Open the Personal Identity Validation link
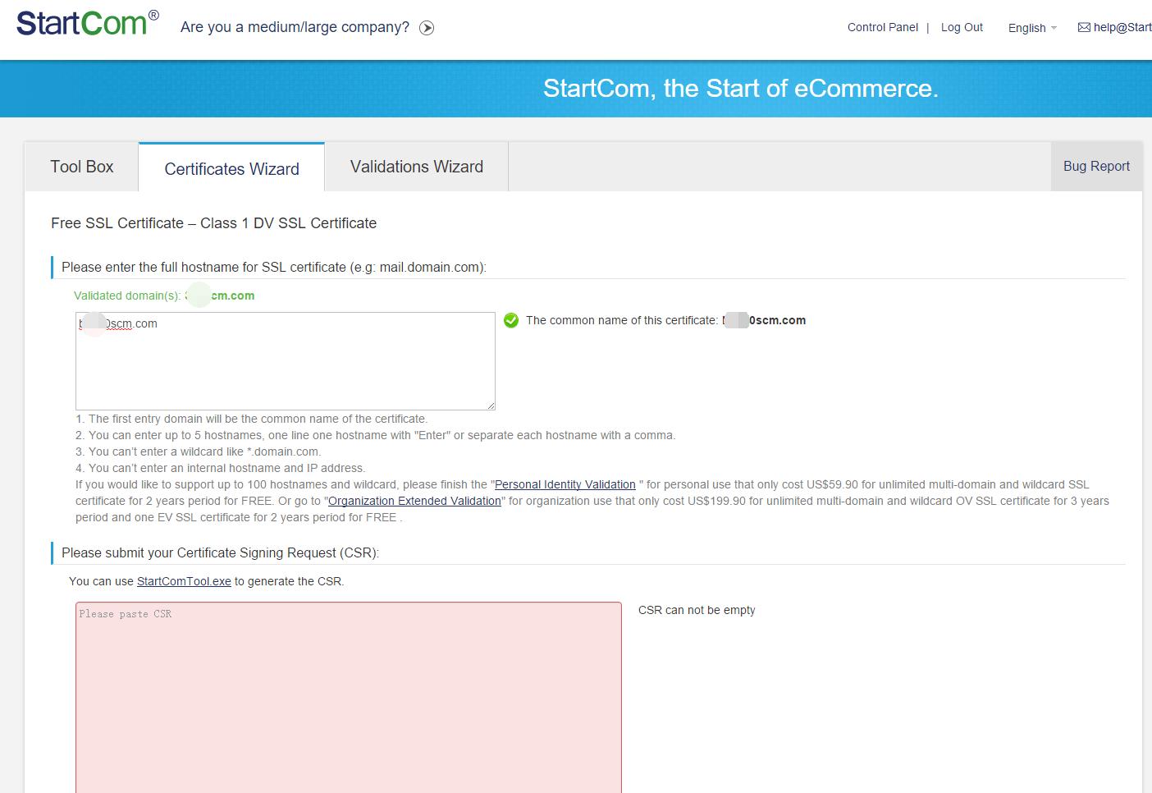This screenshot has width=1152, height=793. pos(565,484)
